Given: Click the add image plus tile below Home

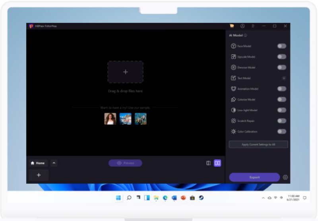Looking at the screenshot, I should pos(39,175).
